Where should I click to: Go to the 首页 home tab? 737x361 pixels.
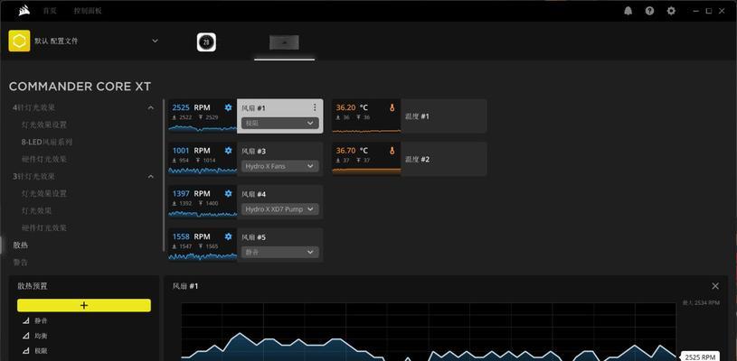50,11
